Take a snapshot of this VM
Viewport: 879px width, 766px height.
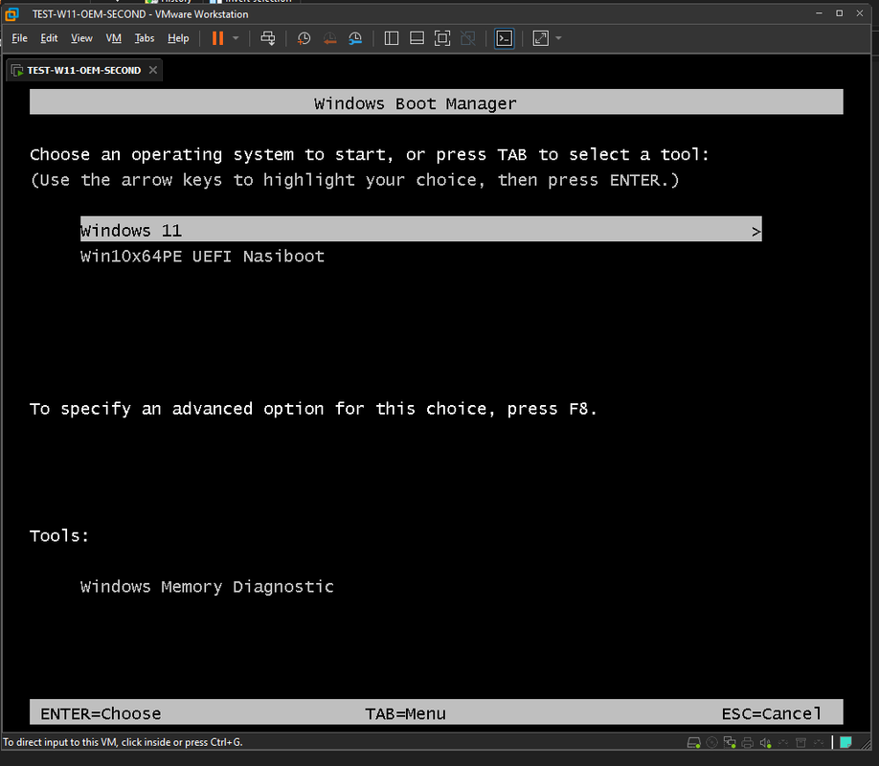click(304, 38)
